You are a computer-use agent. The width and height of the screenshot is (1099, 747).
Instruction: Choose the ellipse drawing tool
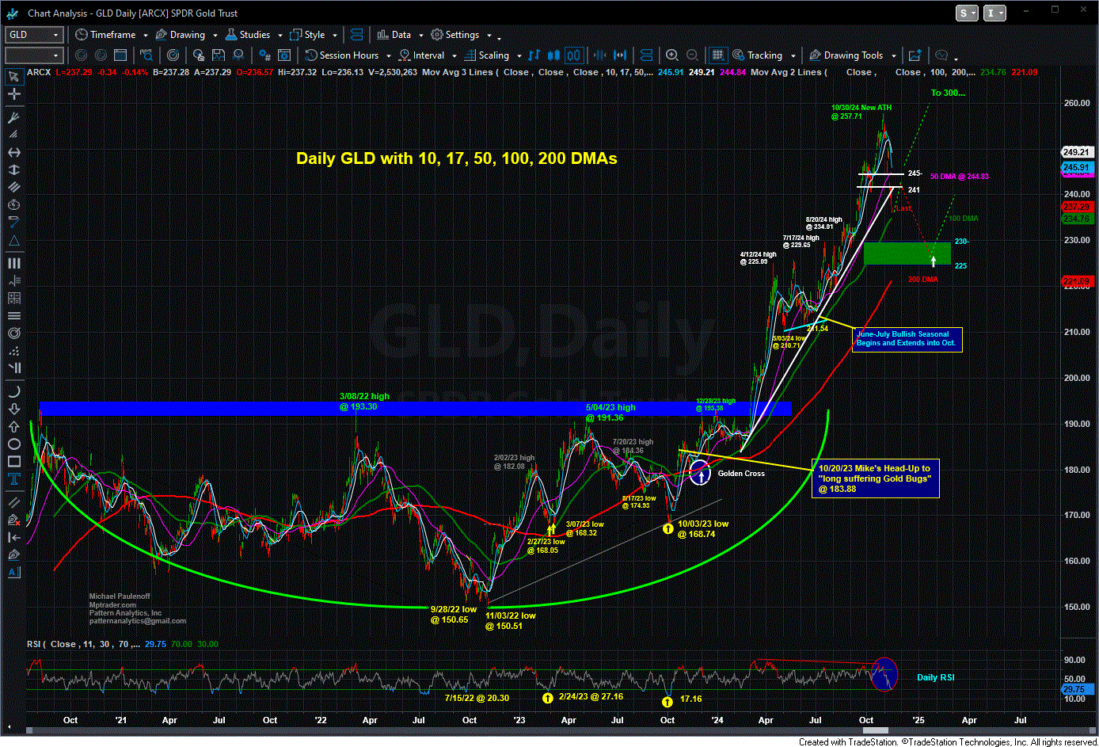pyautogui.click(x=13, y=444)
